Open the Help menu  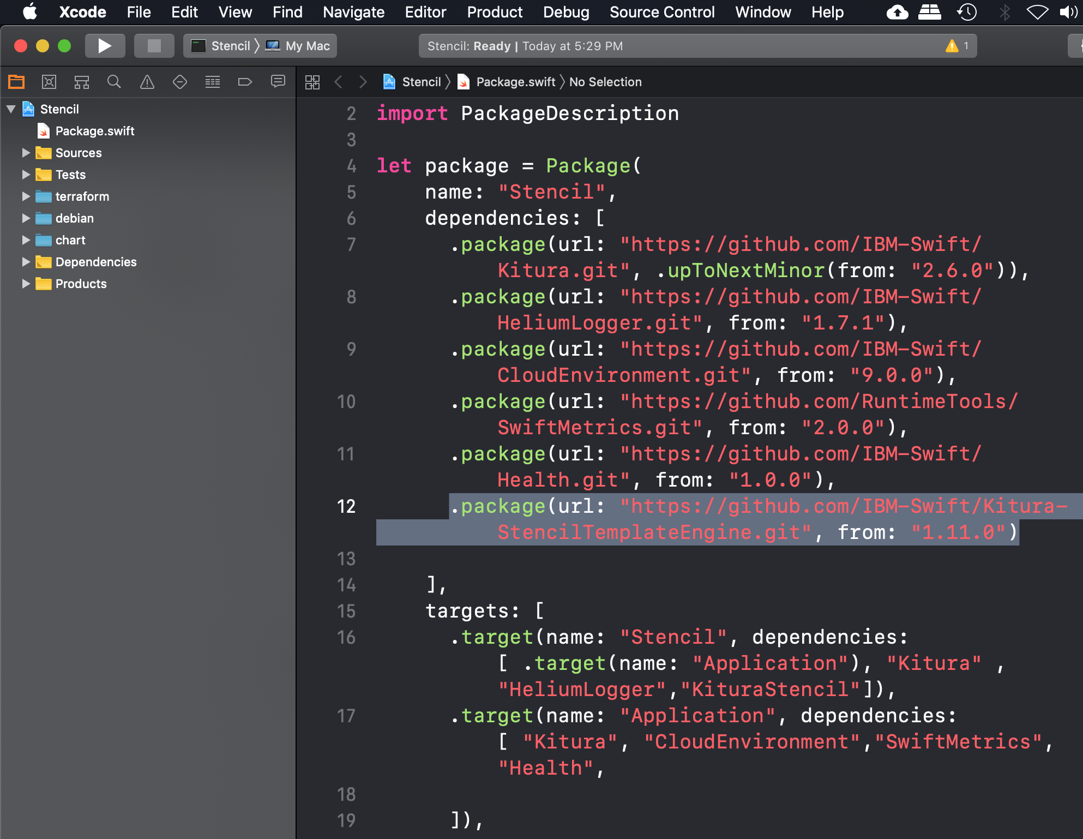coord(827,12)
